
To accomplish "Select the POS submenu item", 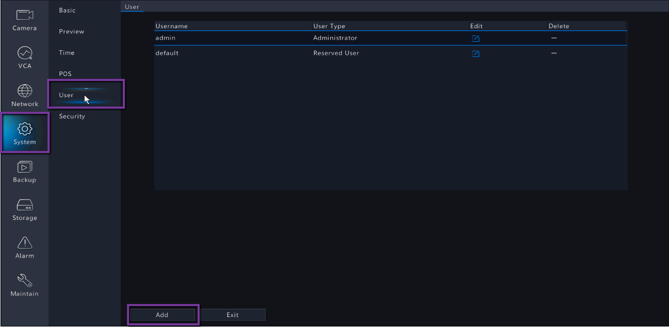I will pos(65,74).
